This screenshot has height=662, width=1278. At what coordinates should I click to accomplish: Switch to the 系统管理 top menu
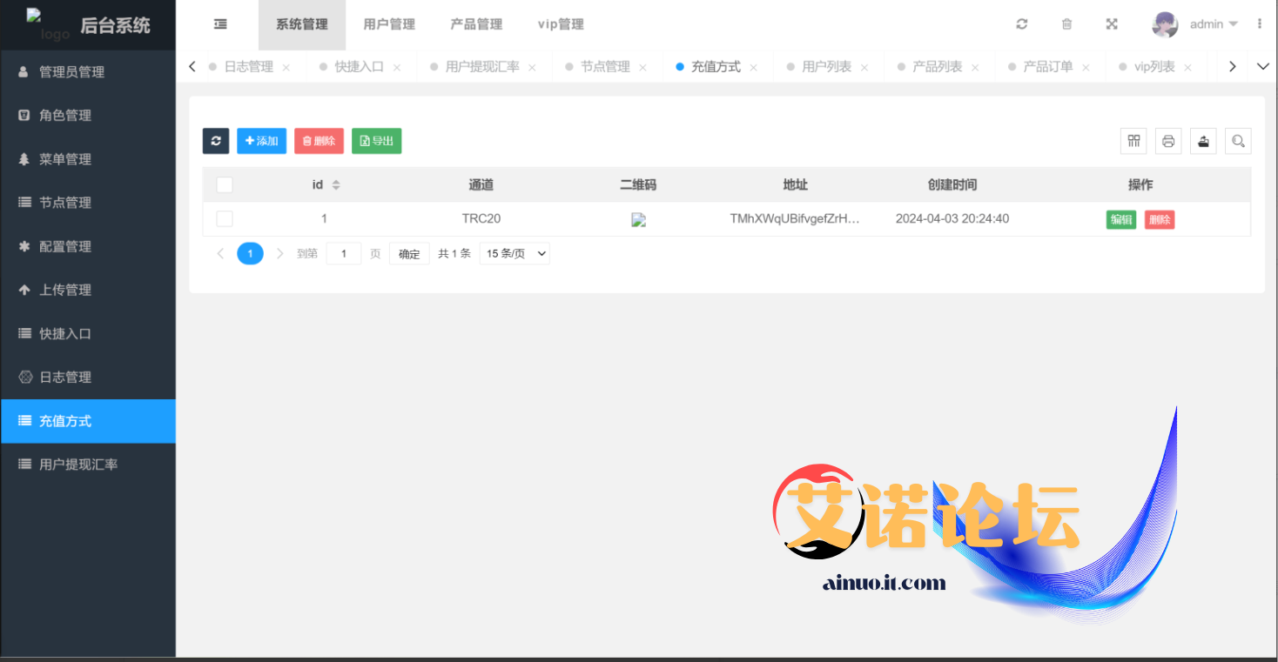tap(302, 24)
